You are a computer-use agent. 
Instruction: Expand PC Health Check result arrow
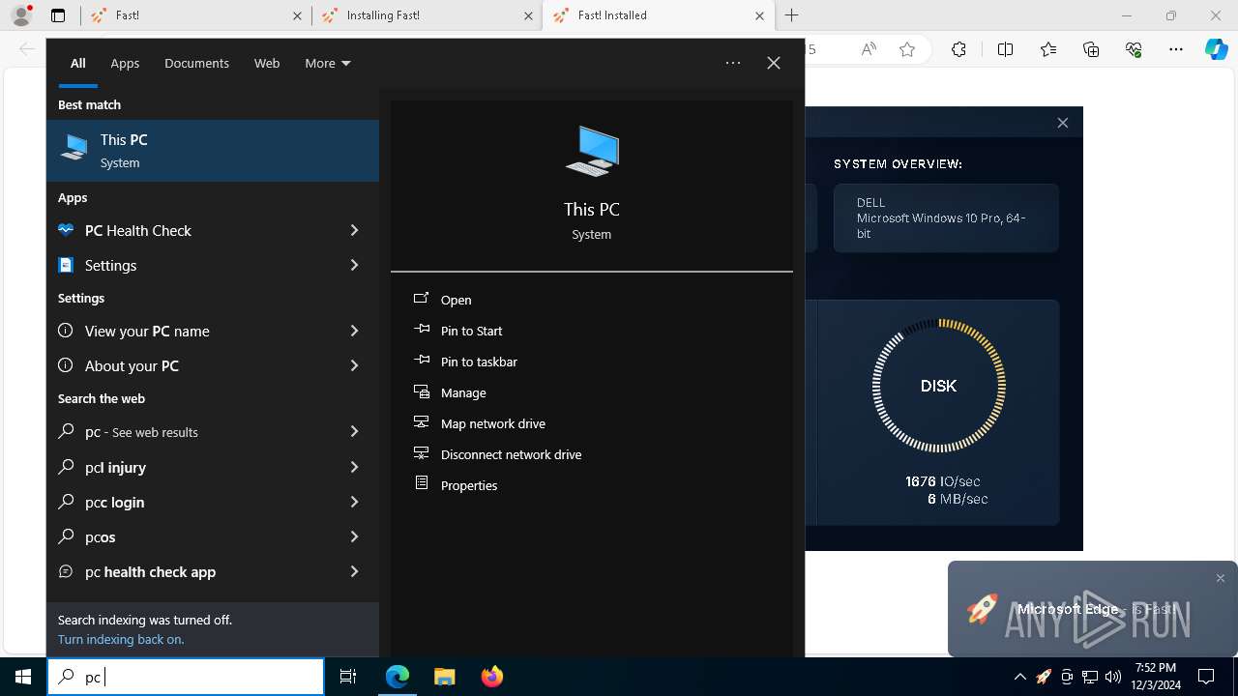pos(354,230)
